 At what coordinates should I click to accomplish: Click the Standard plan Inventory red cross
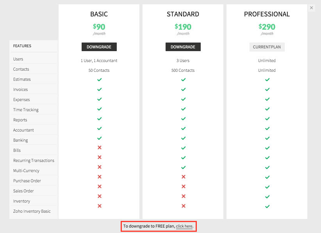[184, 196]
